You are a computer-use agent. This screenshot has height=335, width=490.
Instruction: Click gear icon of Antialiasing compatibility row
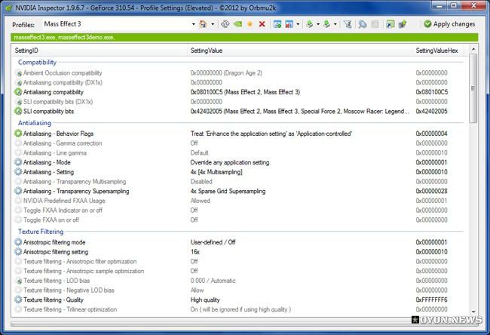pos(18,92)
